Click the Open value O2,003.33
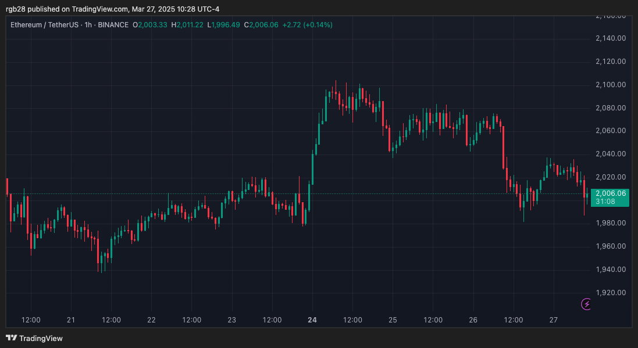The image size is (638, 348). coord(149,25)
